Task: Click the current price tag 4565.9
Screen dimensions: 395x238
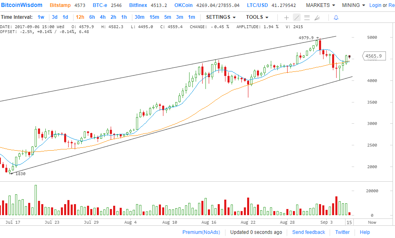Action: [x=373, y=56]
